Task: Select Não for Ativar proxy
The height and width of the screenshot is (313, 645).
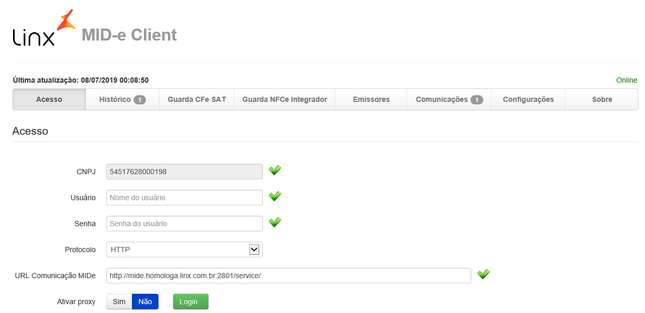Action: (145, 302)
